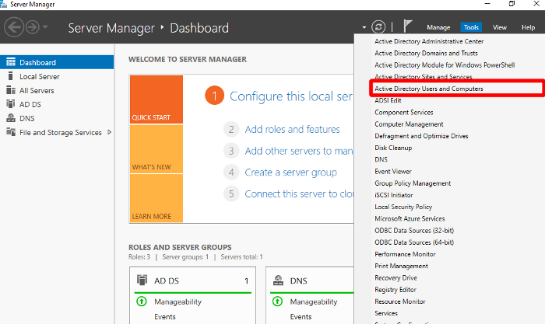
Task: Expand dropdown arrow beside refresh icon
Action: (364, 27)
